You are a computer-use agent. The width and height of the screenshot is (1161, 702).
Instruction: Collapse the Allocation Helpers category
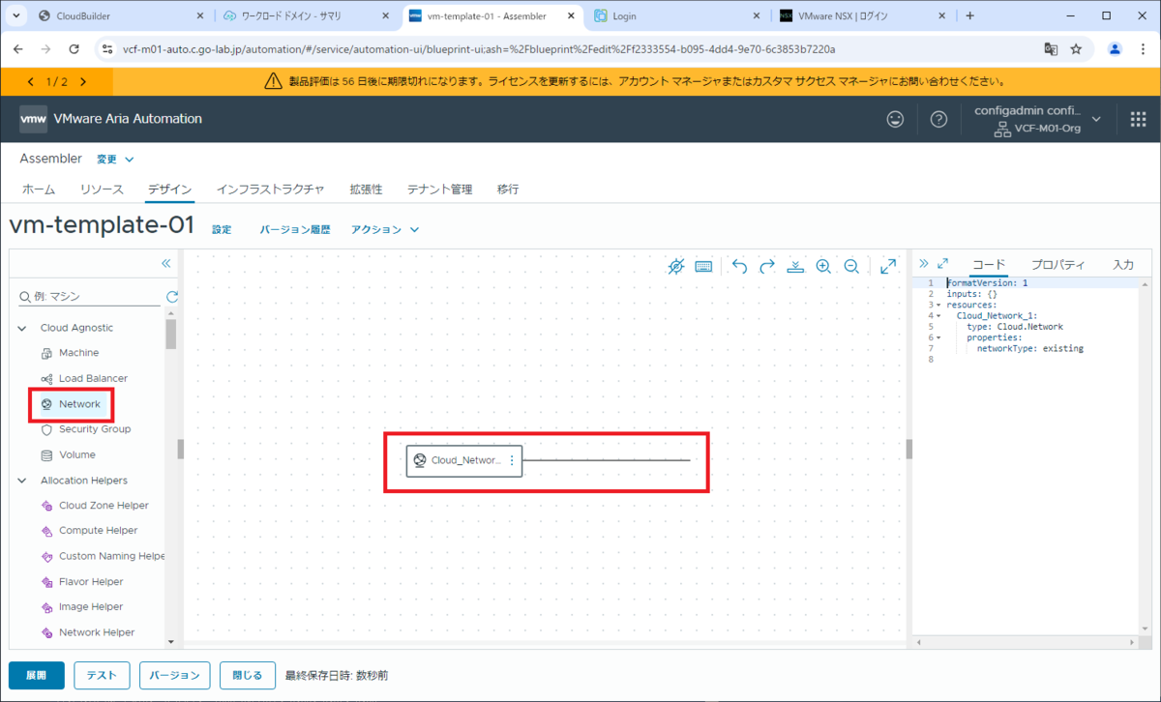[x=22, y=481]
